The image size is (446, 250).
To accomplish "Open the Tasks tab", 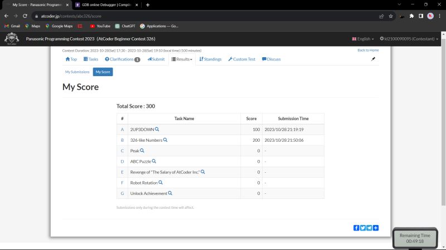I will click(x=90, y=59).
